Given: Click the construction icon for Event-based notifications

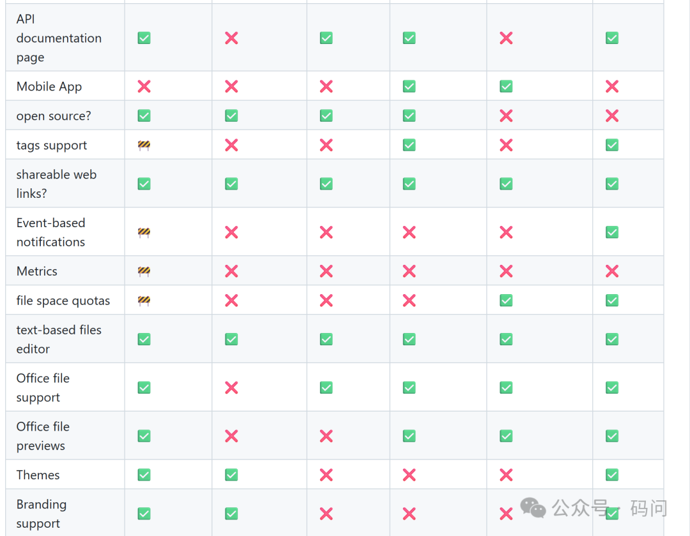Looking at the screenshot, I should (x=144, y=232).
